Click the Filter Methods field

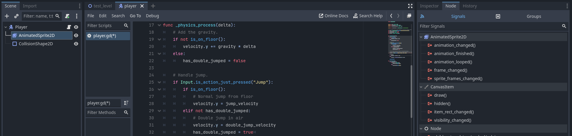coord(108,112)
